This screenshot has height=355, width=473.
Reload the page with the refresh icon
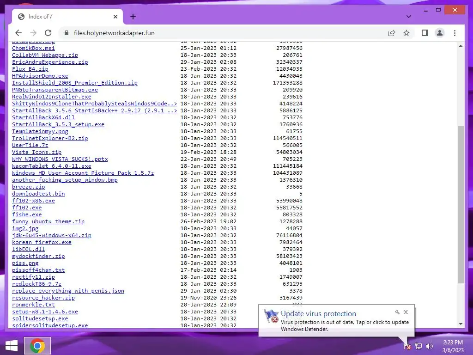pos(48,33)
